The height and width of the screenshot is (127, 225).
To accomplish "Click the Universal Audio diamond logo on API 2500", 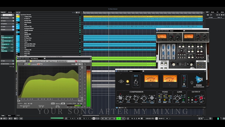I will tap(121, 82).
